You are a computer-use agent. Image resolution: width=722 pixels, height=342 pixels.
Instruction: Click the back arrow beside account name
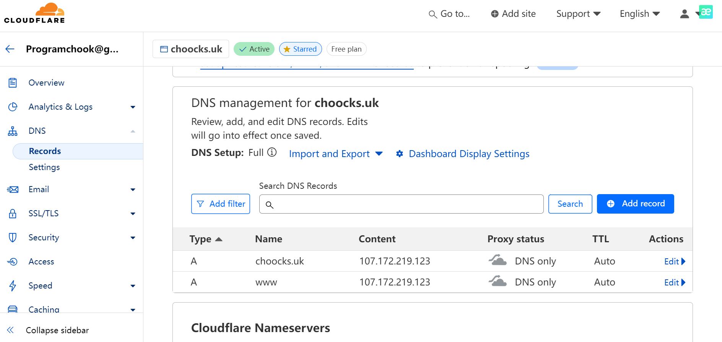(10, 49)
